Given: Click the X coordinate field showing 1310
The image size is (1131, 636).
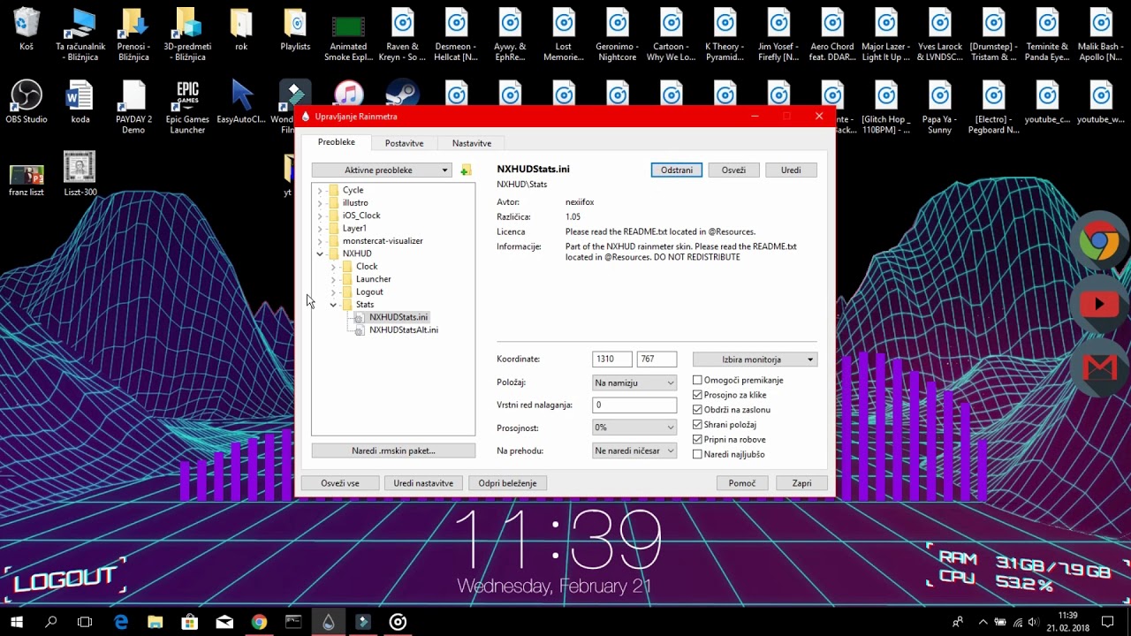Looking at the screenshot, I should [x=612, y=360].
